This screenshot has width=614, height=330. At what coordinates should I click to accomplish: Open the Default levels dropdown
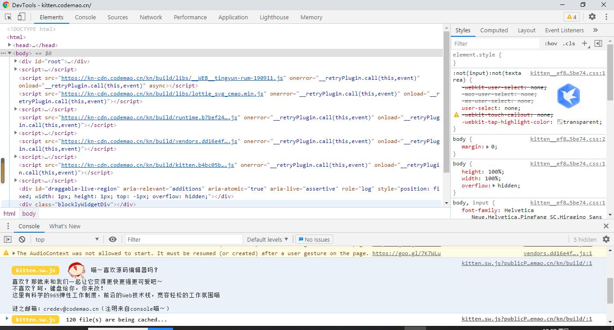coord(267,239)
